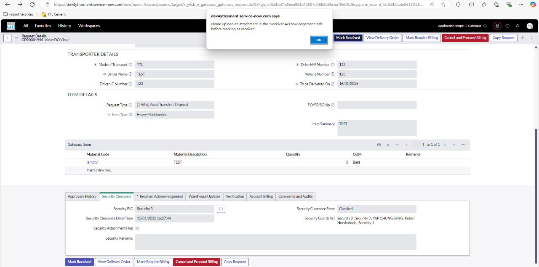Open the Warehouse Updates tab
The height and width of the screenshot is (267, 539).
(x=204, y=196)
